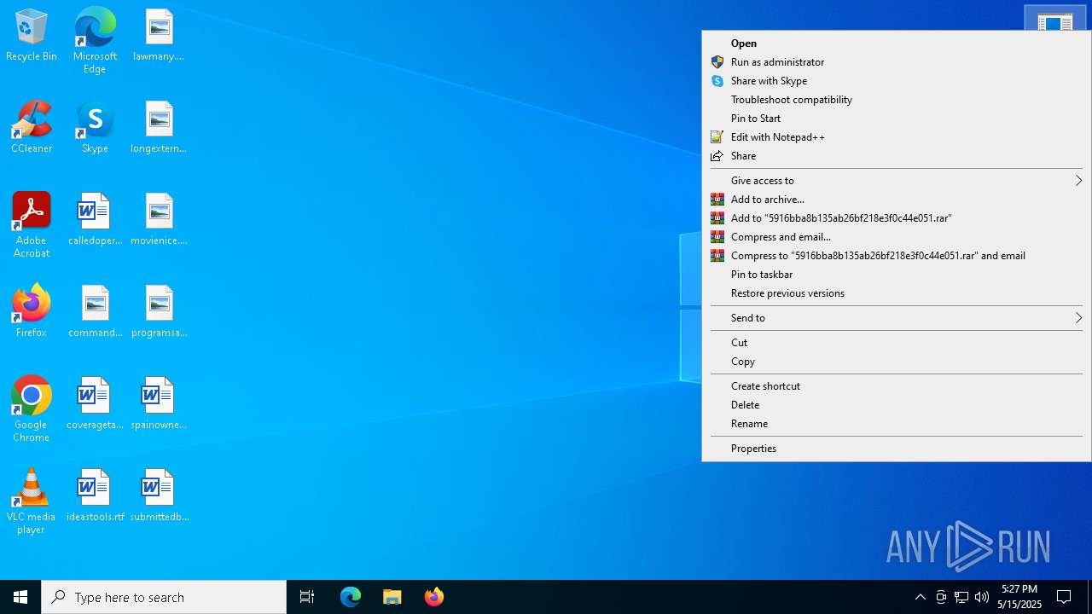Viewport: 1092px width, 614px height.
Task: Choose the Share context menu entry
Action: tap(896, 156)
